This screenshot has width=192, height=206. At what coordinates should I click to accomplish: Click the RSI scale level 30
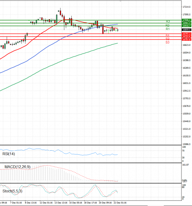[x=183, y=158]
